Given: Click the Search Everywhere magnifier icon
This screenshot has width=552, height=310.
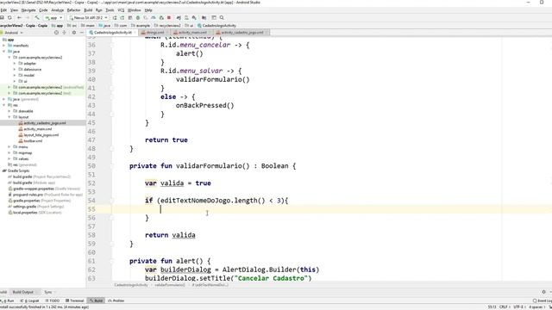Looking at the screenshot, I should (x=222, y=17).
